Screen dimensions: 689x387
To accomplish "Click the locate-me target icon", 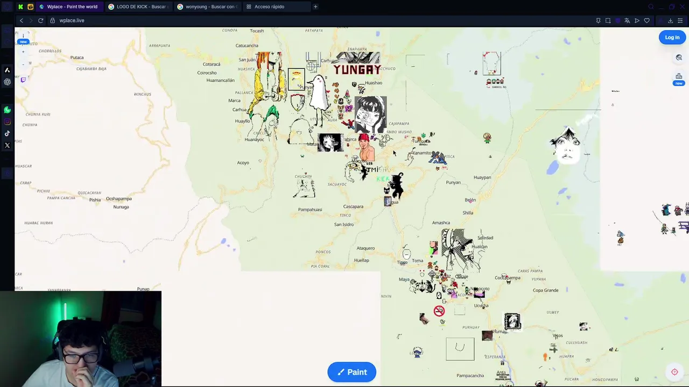I will point(674,372).
